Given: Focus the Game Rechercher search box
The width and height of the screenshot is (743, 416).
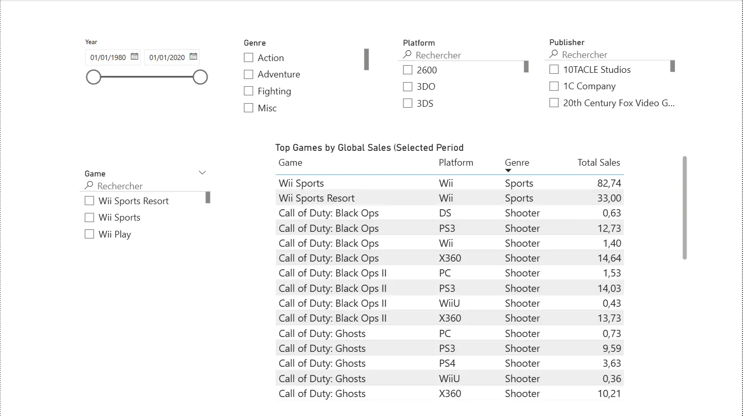Looking at the screenshot, I should click(145, 186).
